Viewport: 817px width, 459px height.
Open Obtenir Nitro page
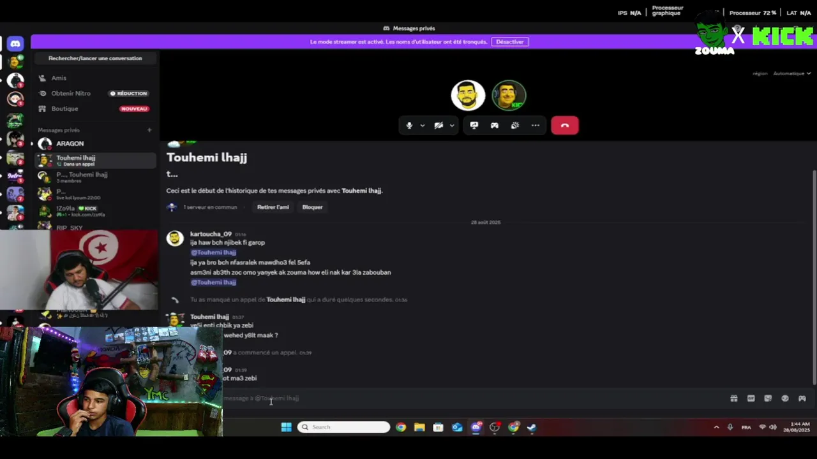94,93
